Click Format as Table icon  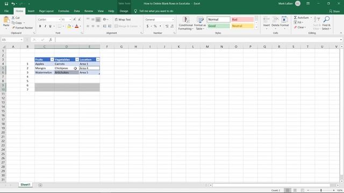point(200,23)
